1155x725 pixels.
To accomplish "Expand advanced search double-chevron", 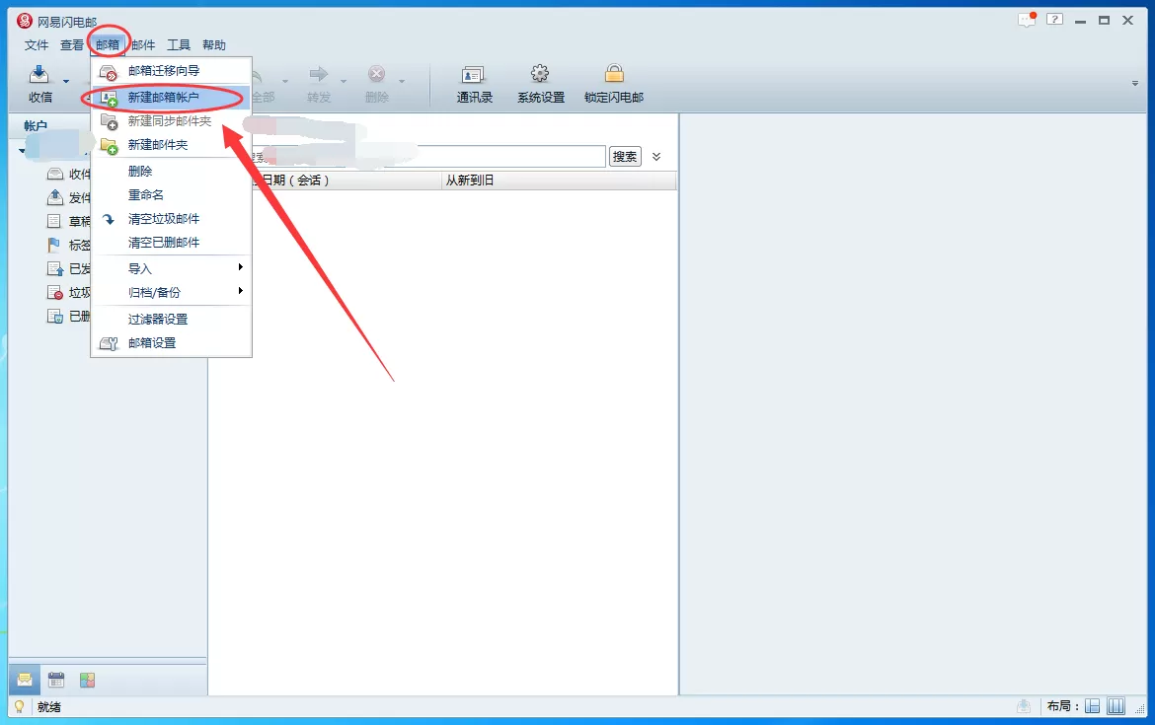I will coord(656,156).
